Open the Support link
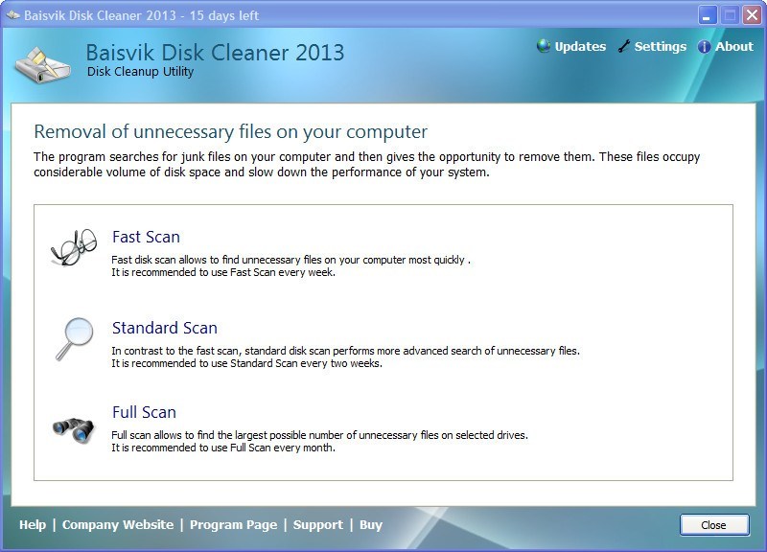767x552 pixels. [317, 525]
